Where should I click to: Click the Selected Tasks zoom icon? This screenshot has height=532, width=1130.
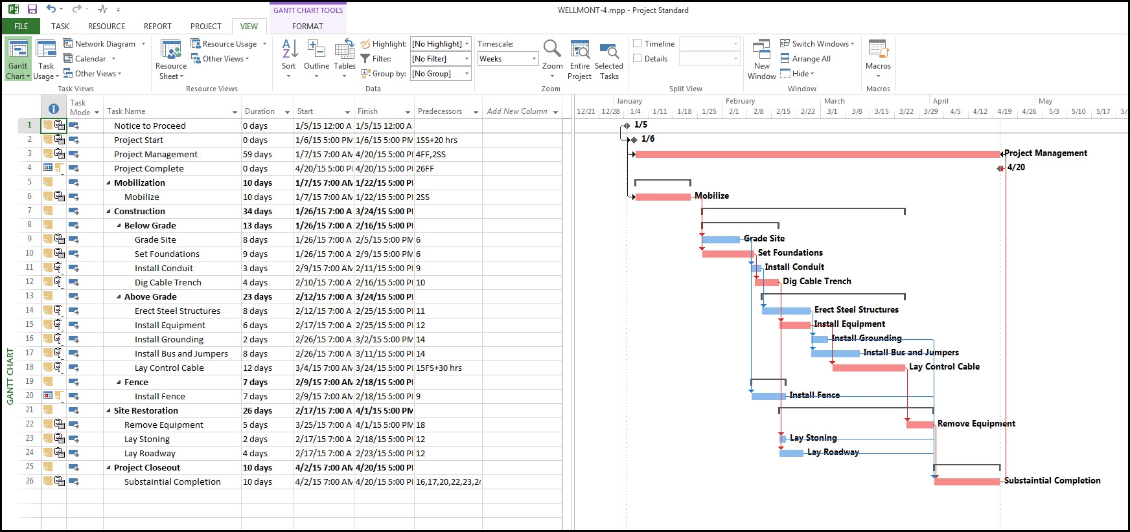pyautogui.click(x=609, y=52)
